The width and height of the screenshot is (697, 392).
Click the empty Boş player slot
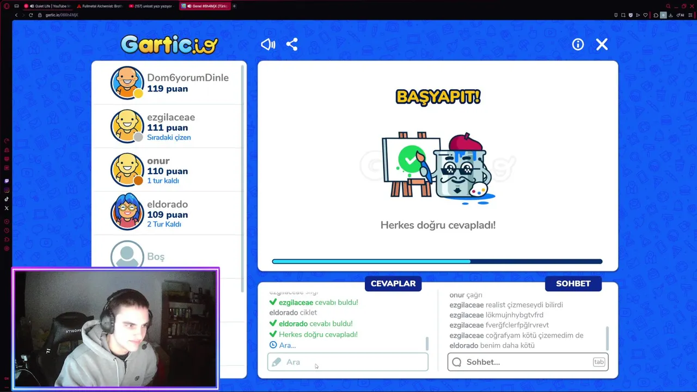tap(168, 256)
